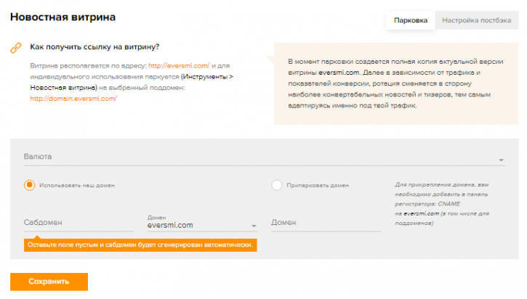Focus the «Домен» input for parked domain
Screen dimensions: 527x299
[x=326, y=223]
